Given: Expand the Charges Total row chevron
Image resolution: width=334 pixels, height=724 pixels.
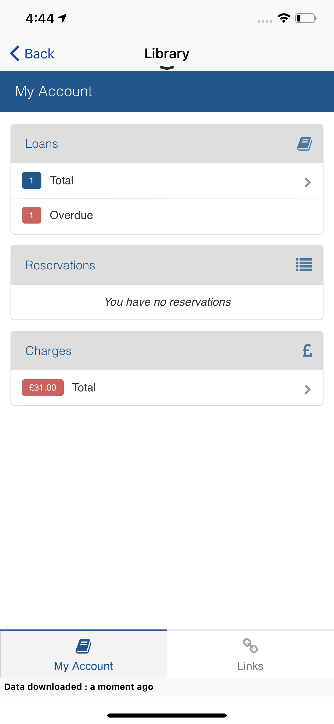Looking at the screenshot, I should point(308,389).
